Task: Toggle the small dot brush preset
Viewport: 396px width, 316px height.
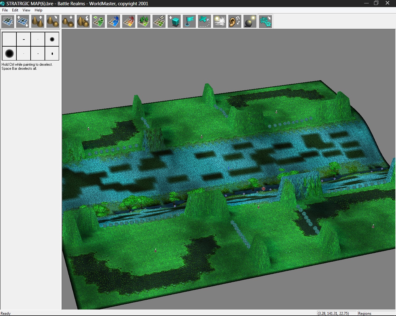Action: (37, 39)
